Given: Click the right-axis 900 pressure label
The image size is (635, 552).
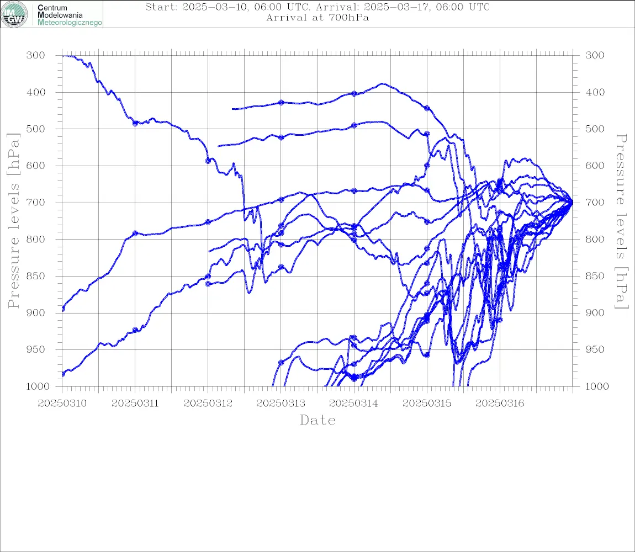Looking at the screenshot, I should point(595,312).
